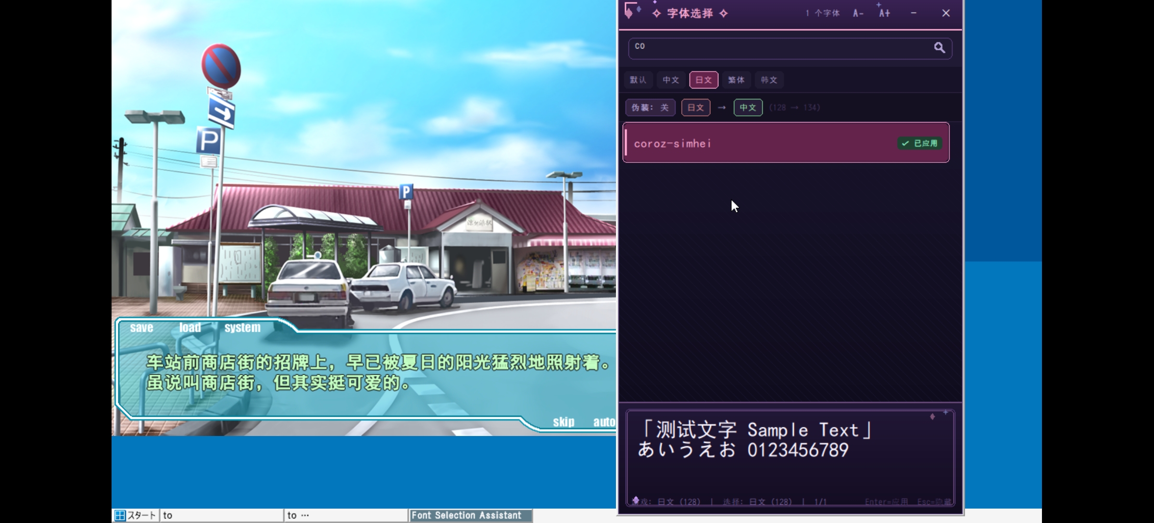The image size is (1154, 523).
Task: Decrease font size with the A- button
Action: (858, 13)
